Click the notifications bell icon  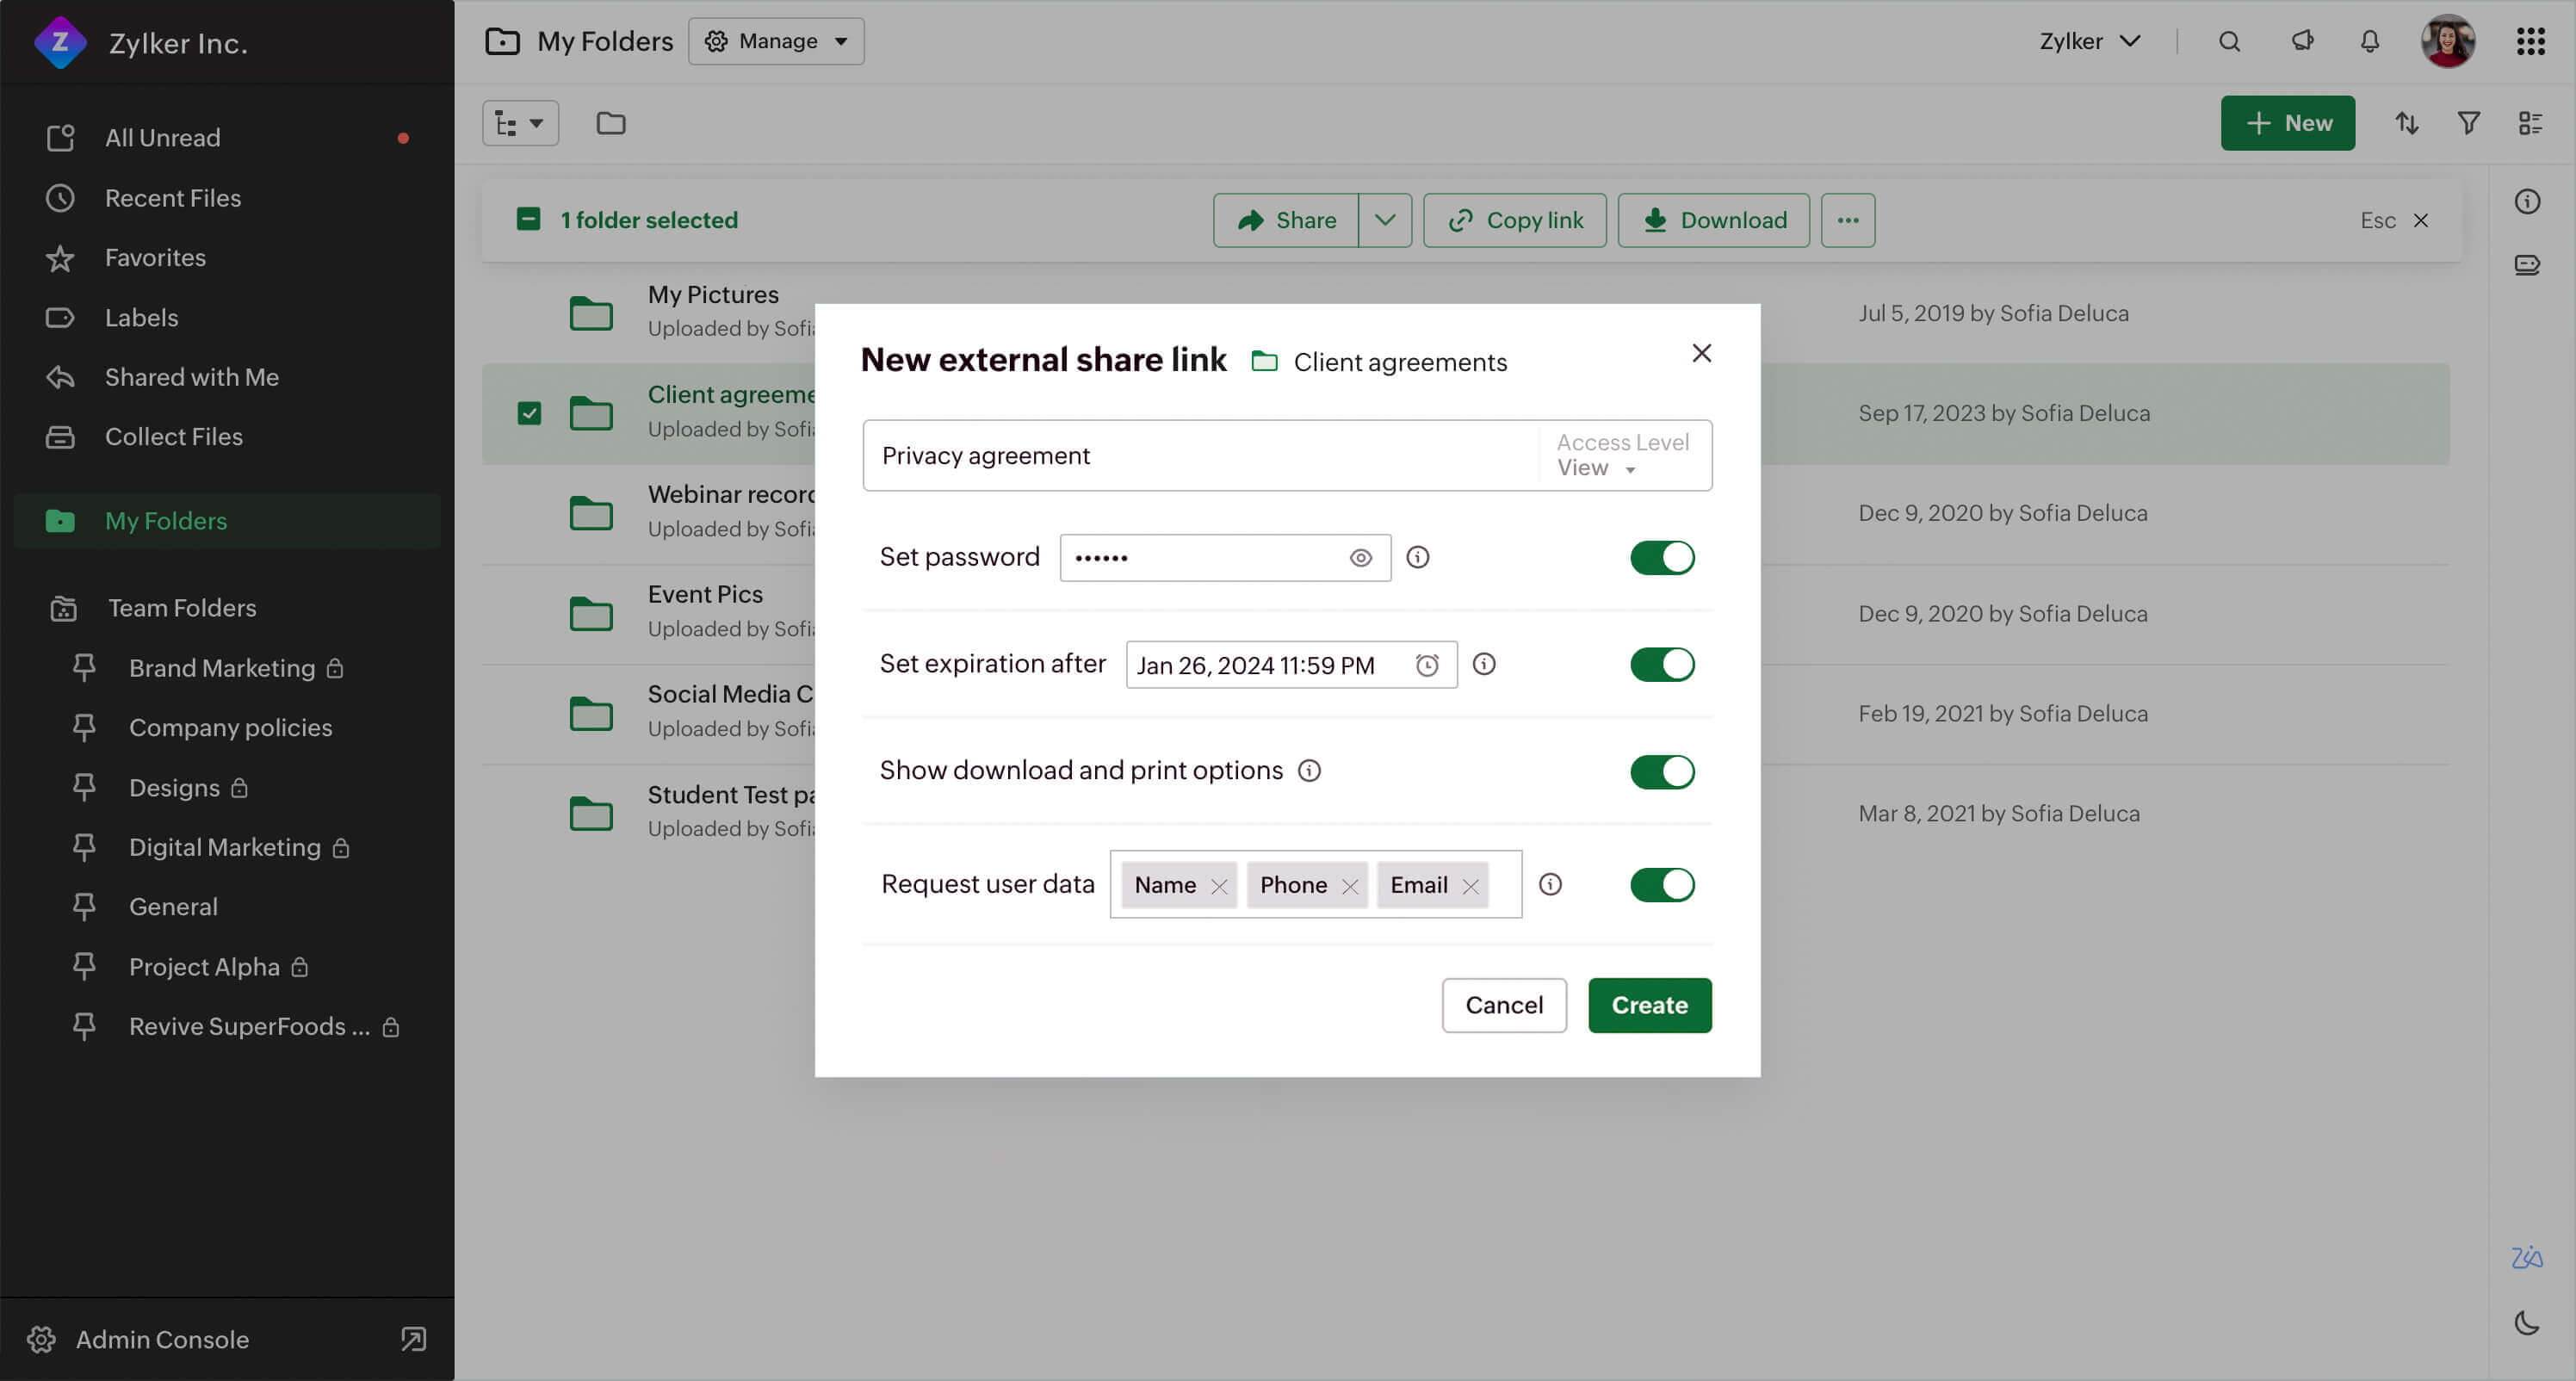(x=2370, y=40)
